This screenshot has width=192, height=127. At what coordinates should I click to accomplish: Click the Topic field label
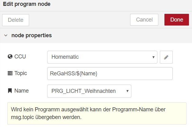click(21, 73)
